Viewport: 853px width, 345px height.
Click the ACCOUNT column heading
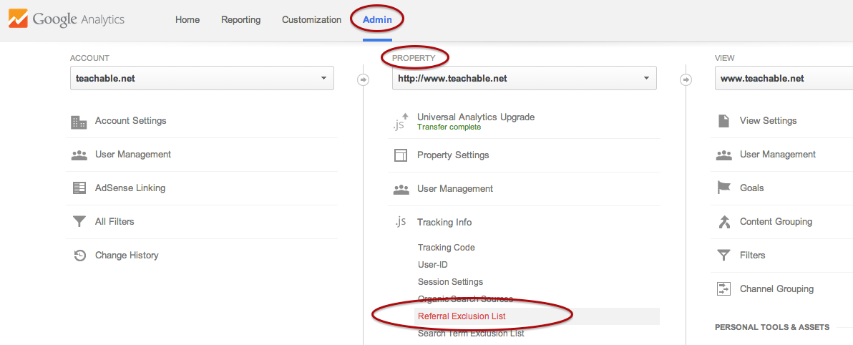89,58
